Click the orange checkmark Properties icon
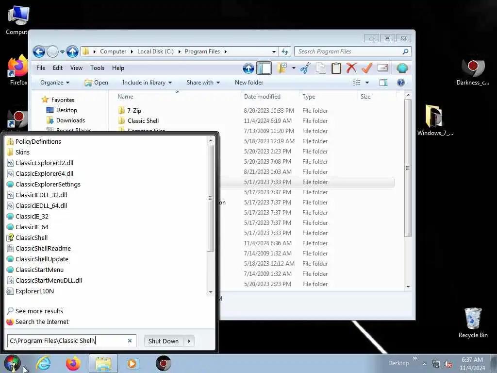This screenshot has height=373, width=497. click(367, 68)
